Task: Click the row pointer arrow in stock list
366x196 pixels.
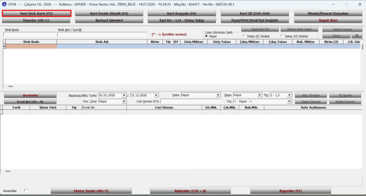Action: pos(4,46)
